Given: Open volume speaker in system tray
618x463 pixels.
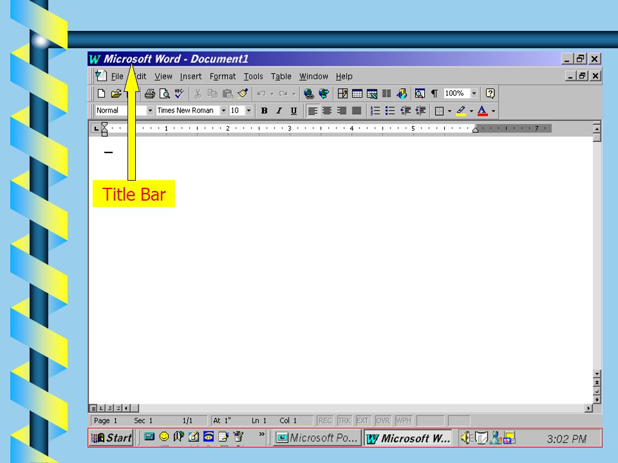Looking at the screenshot, I should coord(465,438).
